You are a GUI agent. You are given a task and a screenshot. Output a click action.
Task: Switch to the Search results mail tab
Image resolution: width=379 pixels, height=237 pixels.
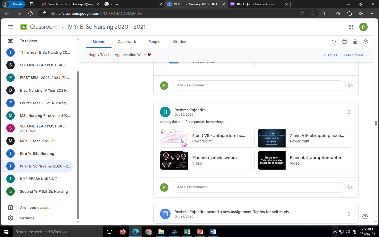[70, 4]
